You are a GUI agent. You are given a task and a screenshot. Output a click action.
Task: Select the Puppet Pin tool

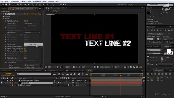tap(52, 5)
